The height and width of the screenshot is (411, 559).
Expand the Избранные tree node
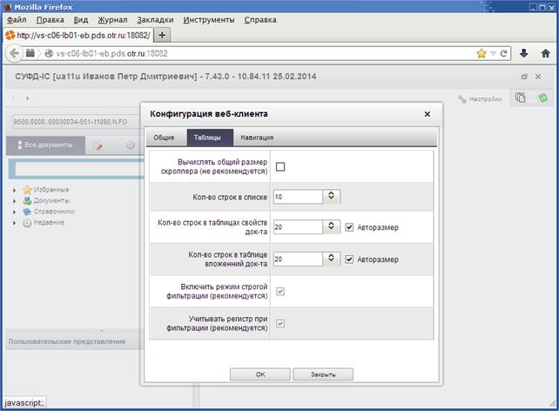point(14,190)
